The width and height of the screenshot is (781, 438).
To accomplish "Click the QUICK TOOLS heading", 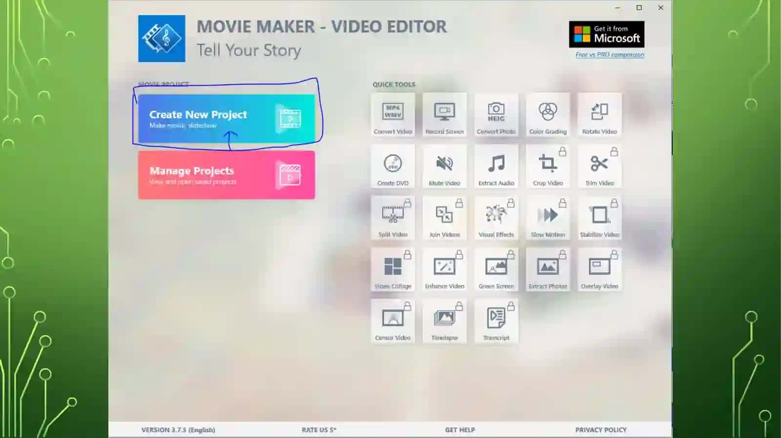I will (394, 84).
